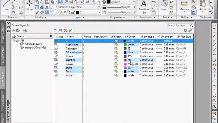
Task: Toggle VP Freeze for Lighting layer
Action: click(116, 60)
